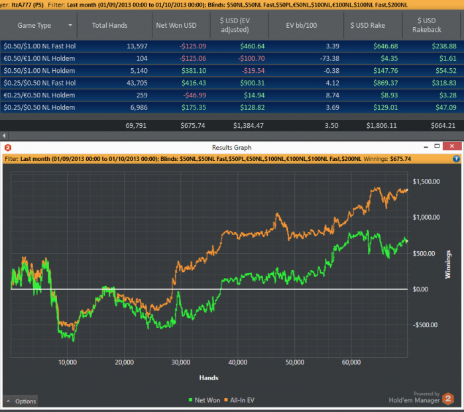Click the $869.37 rake cell

tap(385, 83)
